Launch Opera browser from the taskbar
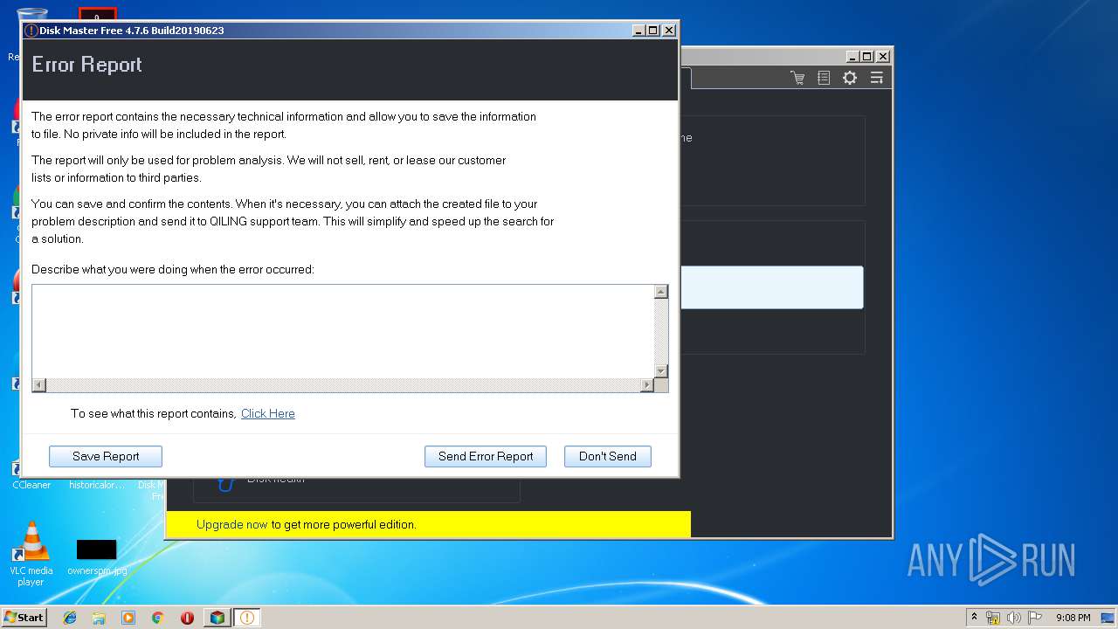Viewport: 1118px width, 629px height. tap(187, 618)
